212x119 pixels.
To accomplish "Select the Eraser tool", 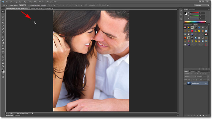I will click(x=3, y=40).
